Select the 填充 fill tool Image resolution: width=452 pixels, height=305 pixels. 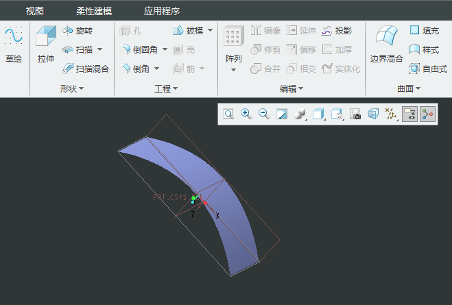(x=424, y=31)
